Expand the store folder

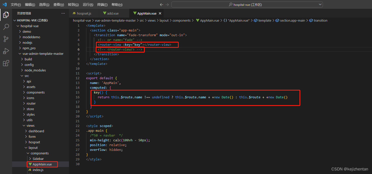pos(41,109)
